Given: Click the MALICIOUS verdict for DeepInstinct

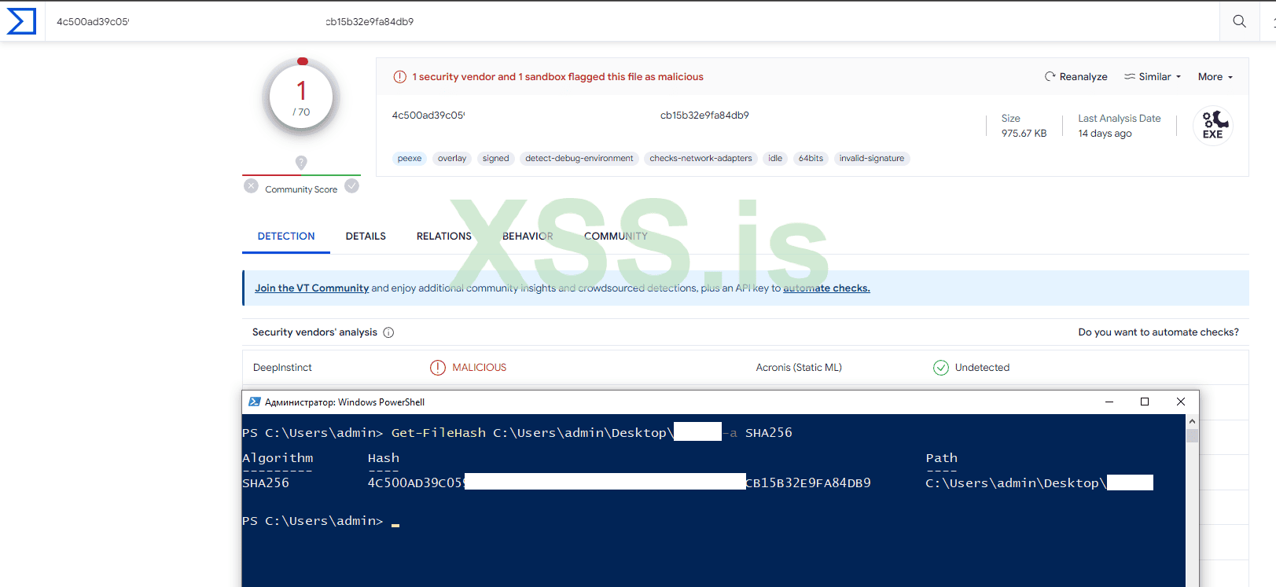Looking at the screenshot, I should point(480,367).
